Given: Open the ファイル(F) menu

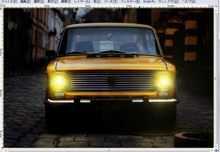Looking at the screenshot, I should click(9, 2).
